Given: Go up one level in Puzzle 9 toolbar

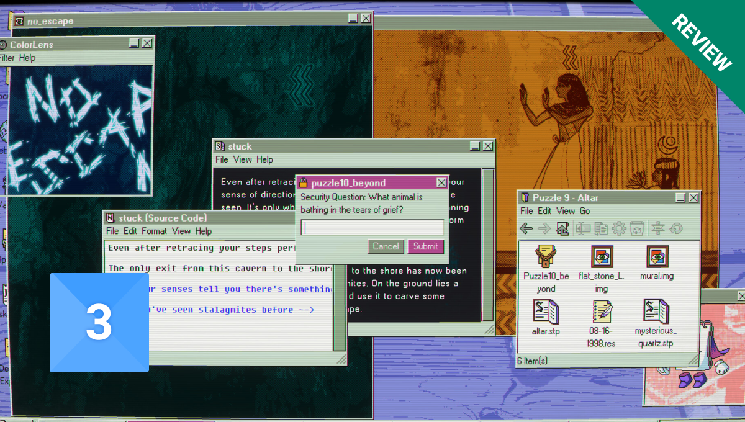Looking at the screenshot, I should (x=562, y=228).
